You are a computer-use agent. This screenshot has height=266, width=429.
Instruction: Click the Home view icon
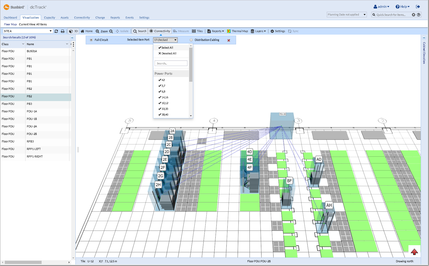coord(86,31)
